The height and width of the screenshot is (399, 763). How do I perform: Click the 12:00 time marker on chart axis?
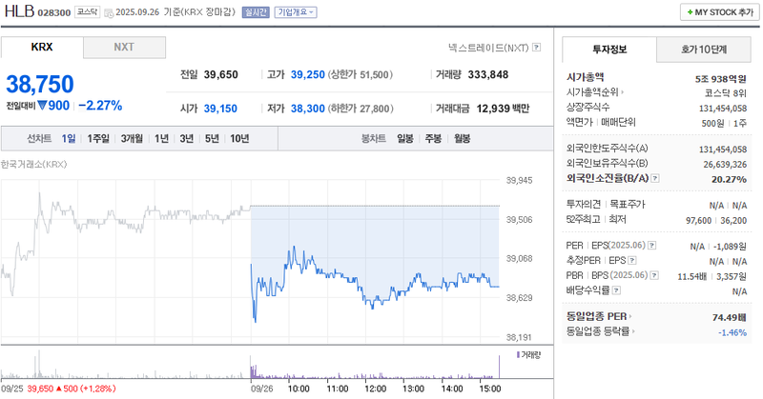click(375, 389)
